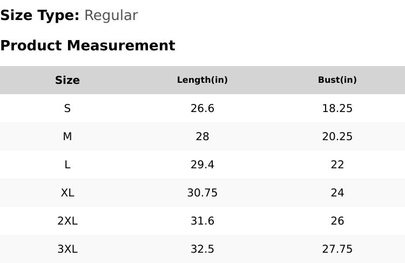405x263 pixels.
Task: Select the S size cell
Action: coord(67,108)
